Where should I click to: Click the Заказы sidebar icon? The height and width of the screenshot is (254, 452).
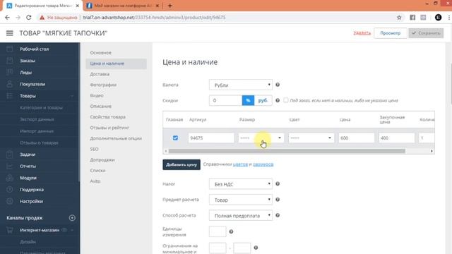pos(9,61)
